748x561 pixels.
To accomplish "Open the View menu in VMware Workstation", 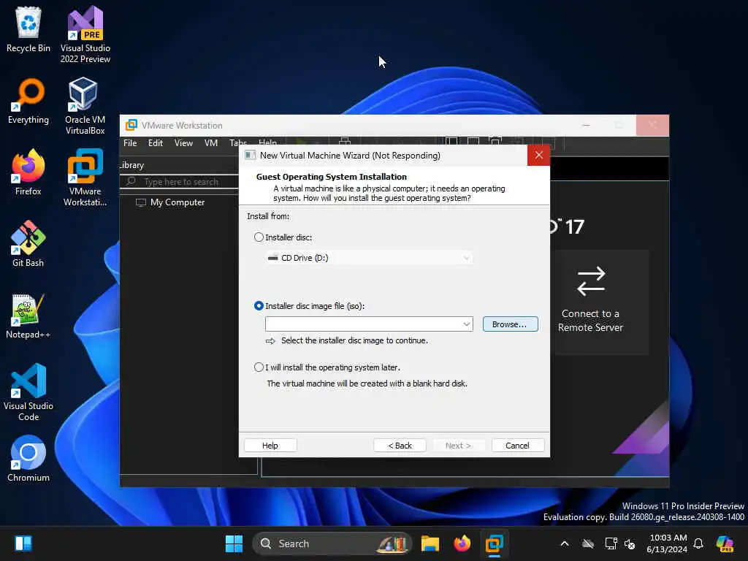I will click(x=183, y=143).
